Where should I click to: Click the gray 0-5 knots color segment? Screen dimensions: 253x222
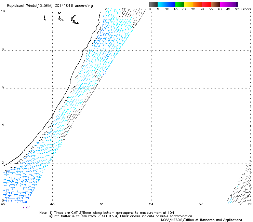(x=153, y=4)
